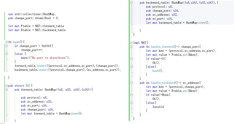Collapse the fn hash() function block
Viewport: 234px width, 124px height.
click(7, 42)
